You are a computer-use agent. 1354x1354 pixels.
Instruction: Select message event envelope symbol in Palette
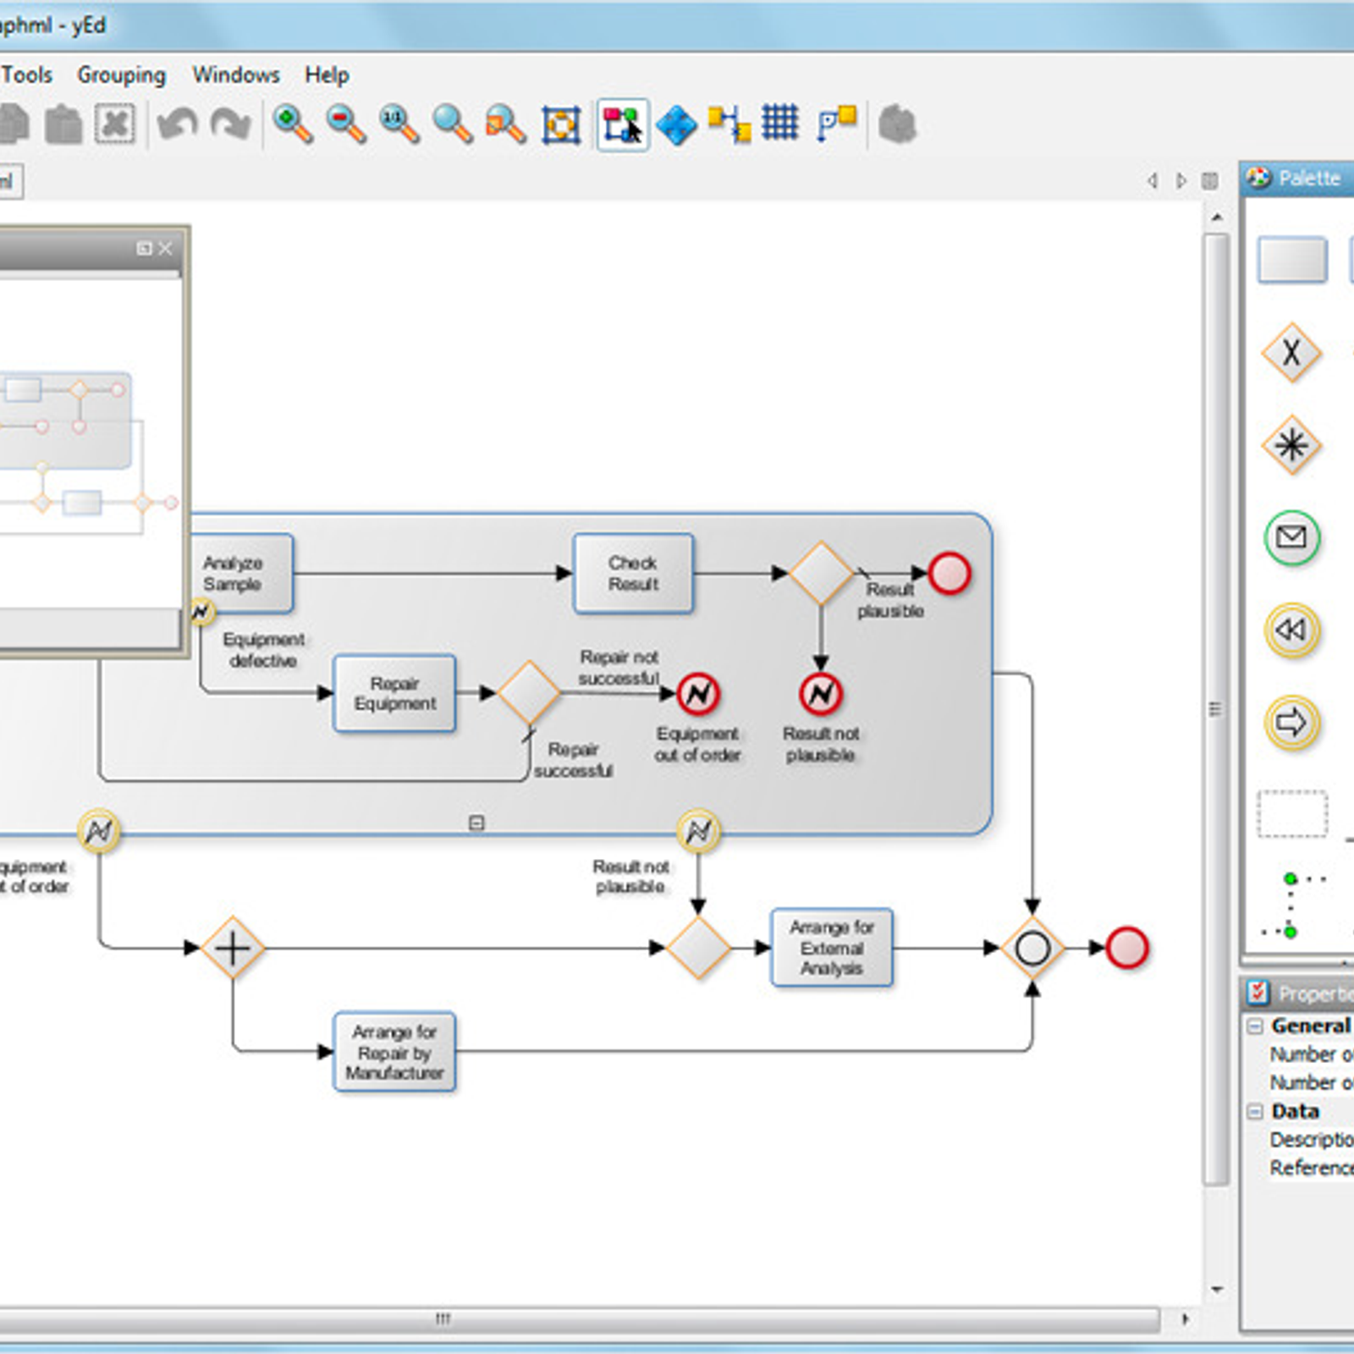point(1291,538)
